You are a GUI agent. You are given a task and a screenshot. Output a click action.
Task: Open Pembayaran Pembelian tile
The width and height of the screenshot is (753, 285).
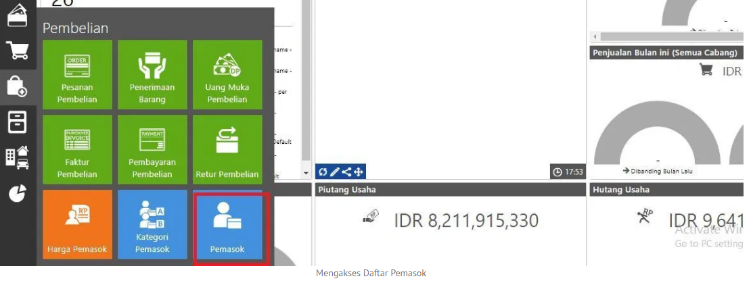click(152, 149)
